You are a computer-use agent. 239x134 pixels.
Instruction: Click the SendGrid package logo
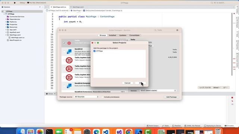69,52
